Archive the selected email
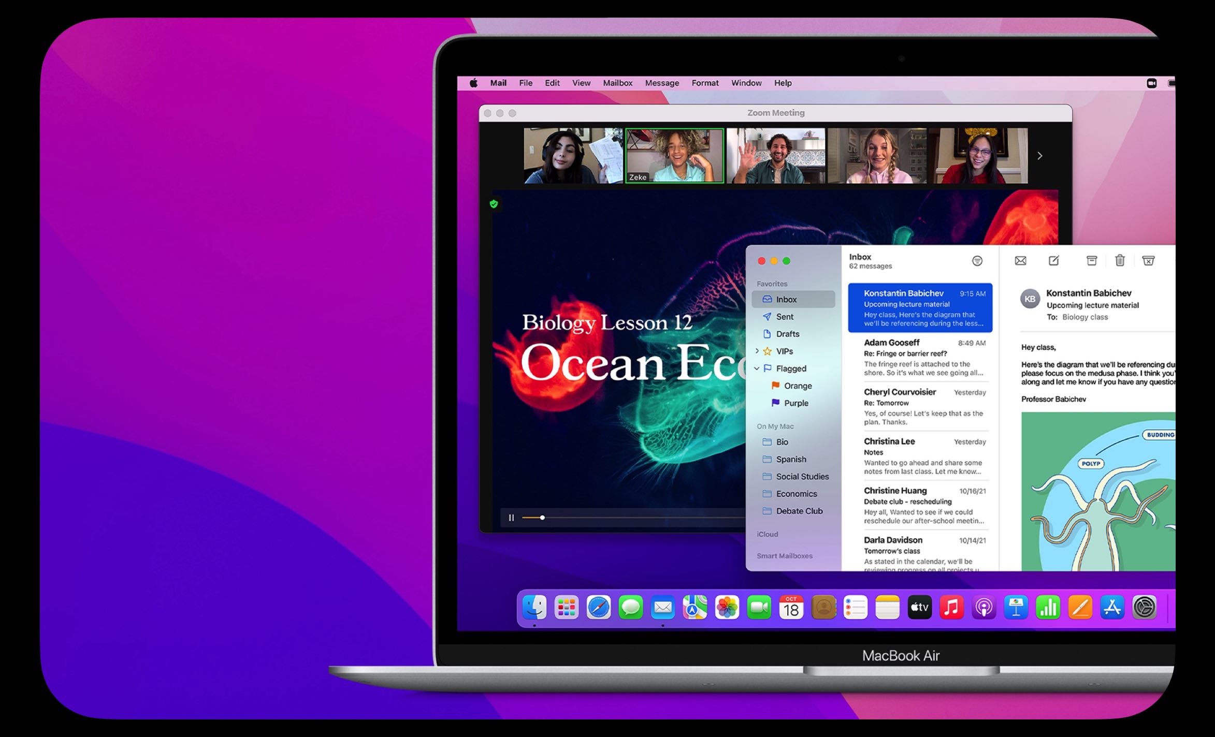The height and width of the screenshot is (737, 1215). (x=1092, y=260)
